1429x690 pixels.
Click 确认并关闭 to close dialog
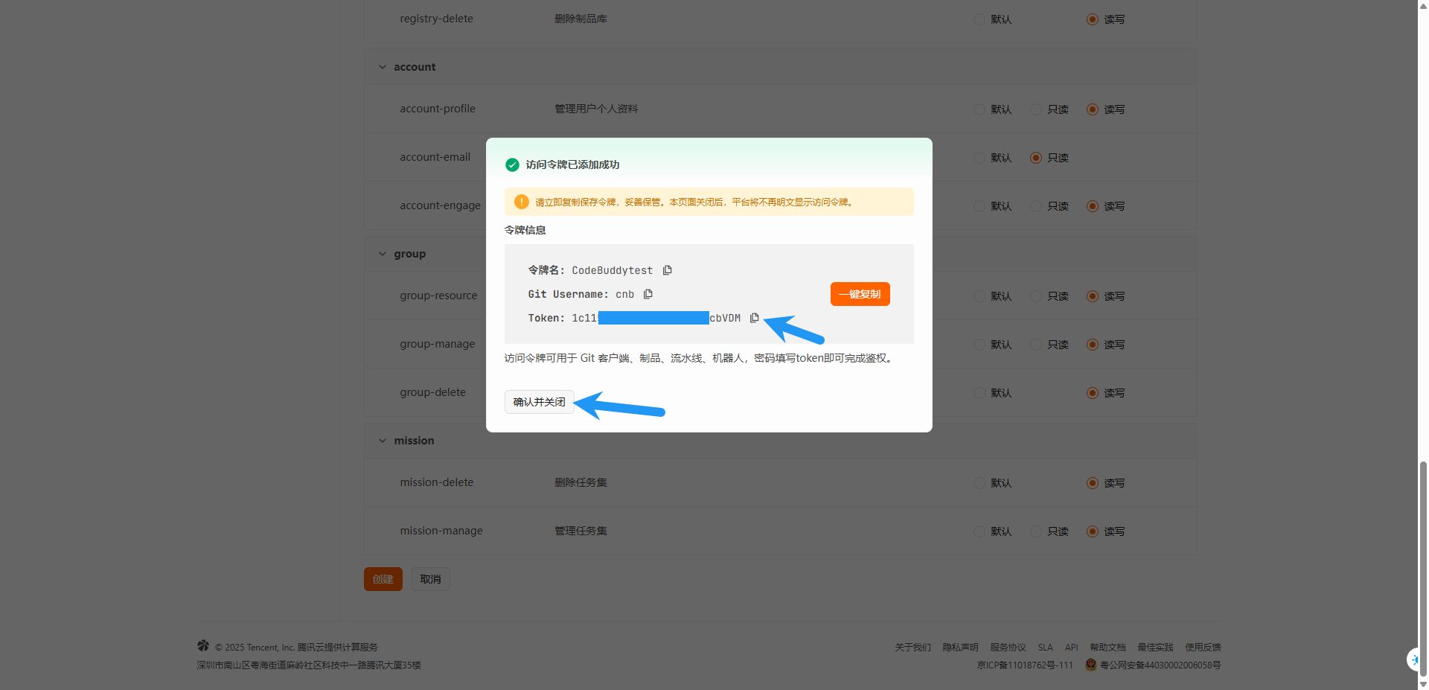click(539, 402)
